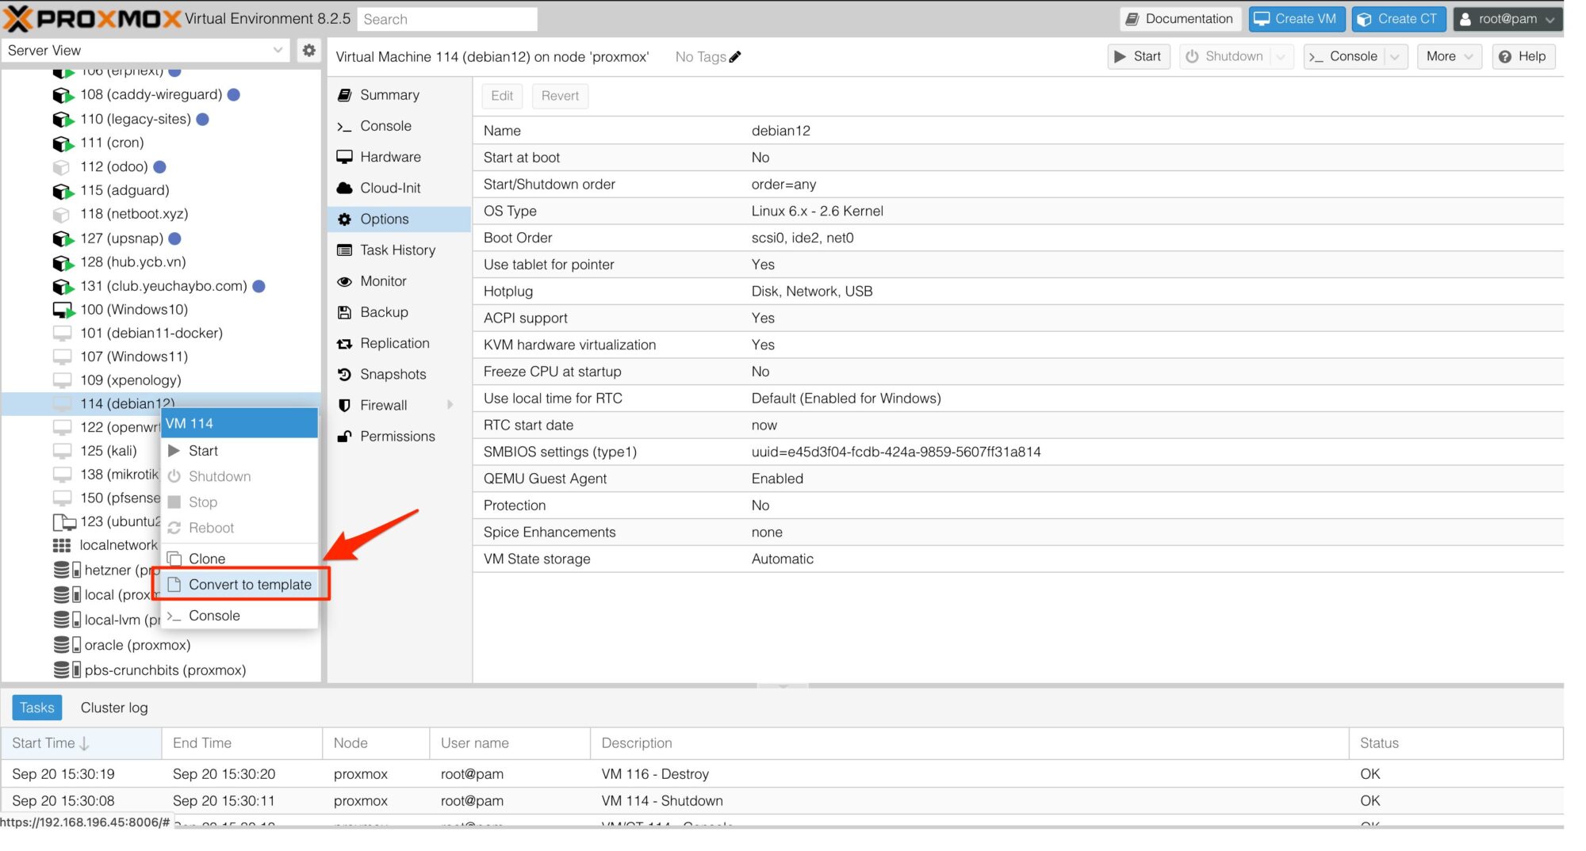Open the Server View dropdown
Image resolution: width=1586 pixels, height=851 pixels.
(x=145, y=50)
